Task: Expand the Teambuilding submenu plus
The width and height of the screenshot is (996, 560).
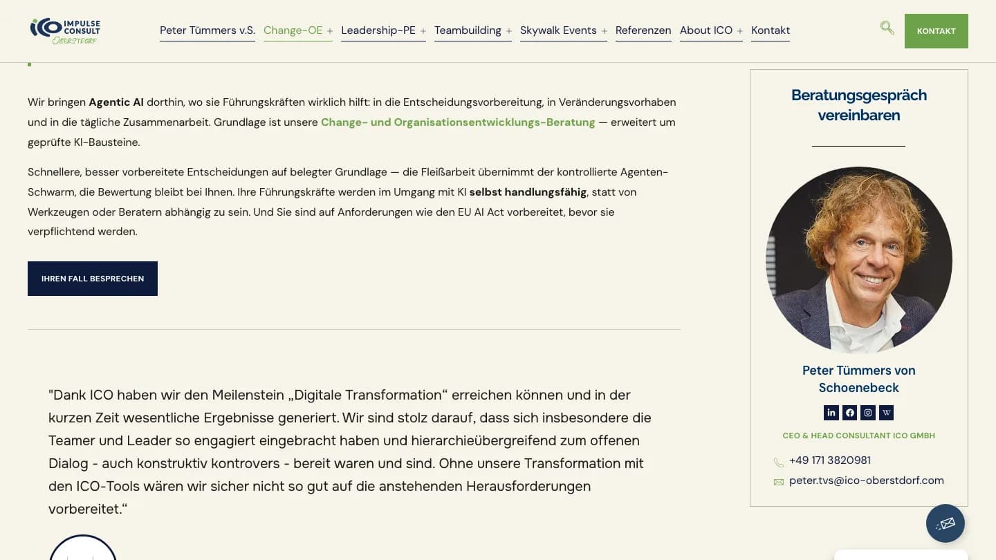Action: (509, 31)
